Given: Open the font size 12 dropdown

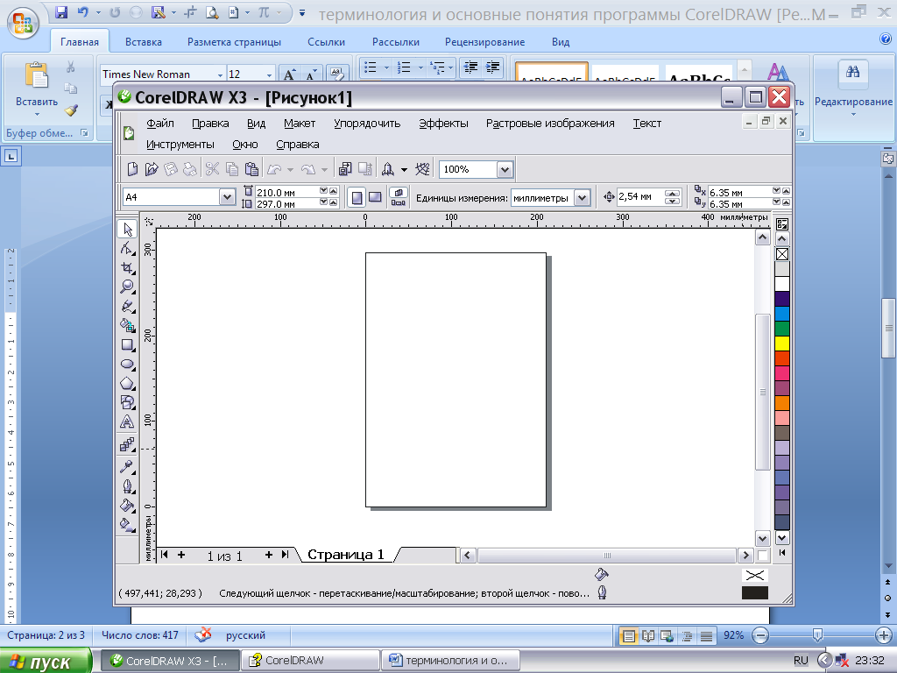Looking at the screenshot, I should (x=269, y=75).
